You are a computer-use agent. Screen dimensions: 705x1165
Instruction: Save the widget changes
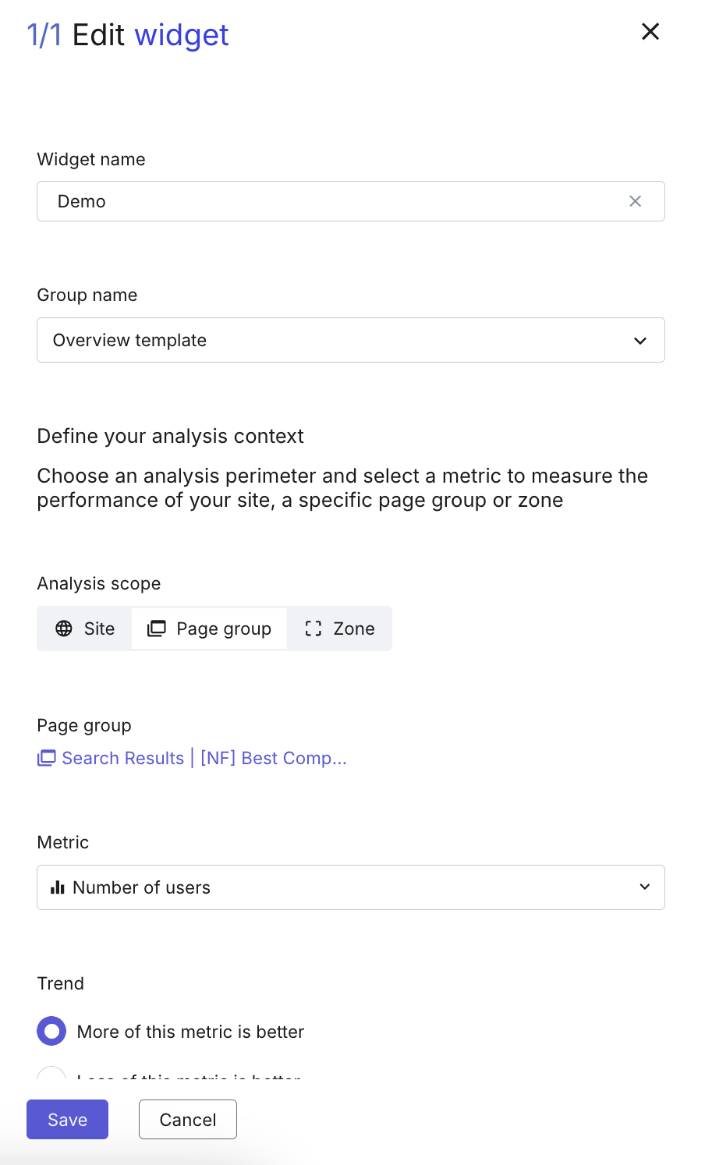68,1120
